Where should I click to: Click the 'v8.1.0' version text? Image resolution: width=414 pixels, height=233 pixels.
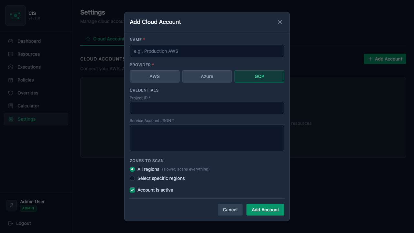[34, 18]
